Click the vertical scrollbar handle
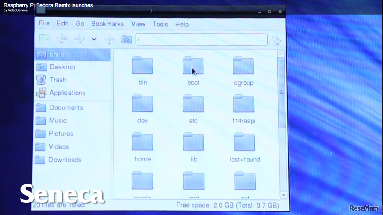The image size is (383, 215). (x=281, y=93)
